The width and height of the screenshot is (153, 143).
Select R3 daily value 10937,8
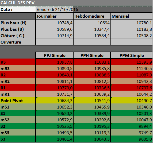pyautogui.click(x=55, y=62)
